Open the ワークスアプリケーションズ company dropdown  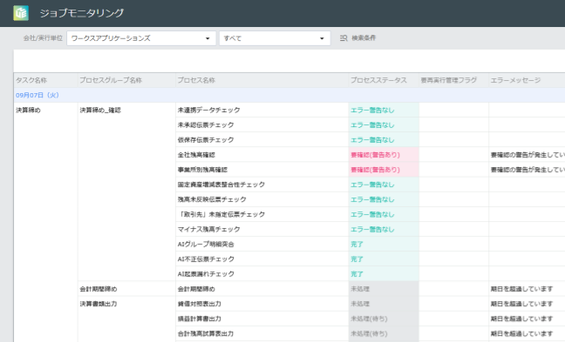click(x=141, y=38)
